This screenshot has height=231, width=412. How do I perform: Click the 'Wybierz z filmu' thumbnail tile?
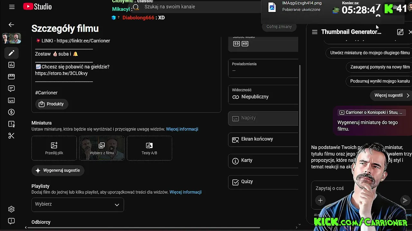(x=102, y=148)
